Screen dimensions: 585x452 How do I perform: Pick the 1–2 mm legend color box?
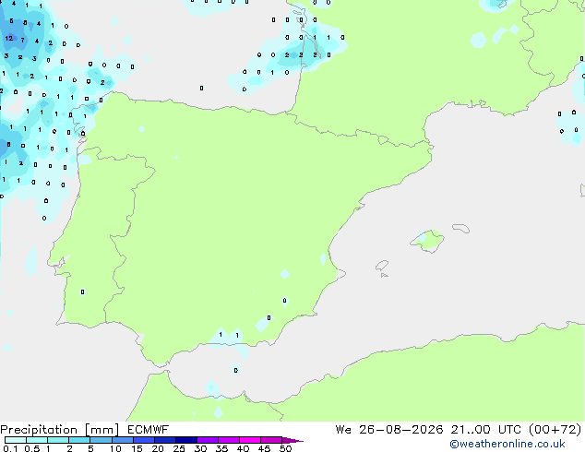click(58, 440)
